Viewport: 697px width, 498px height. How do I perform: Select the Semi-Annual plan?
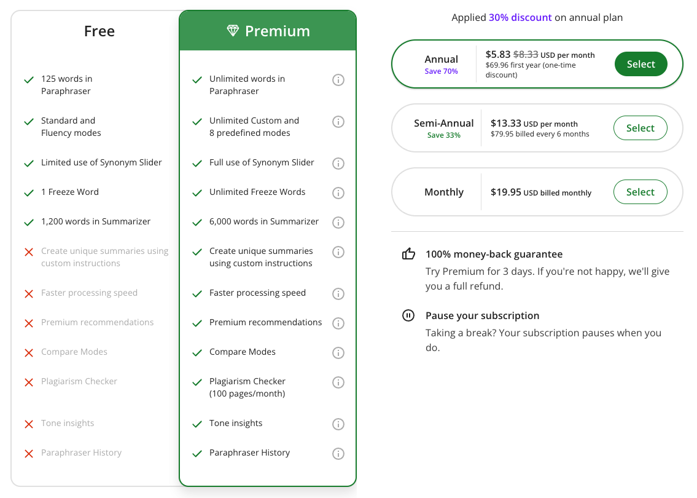click(x=640, y=128)
